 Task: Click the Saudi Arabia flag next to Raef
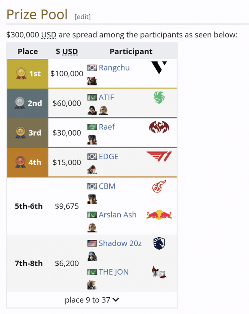point(92,127)
